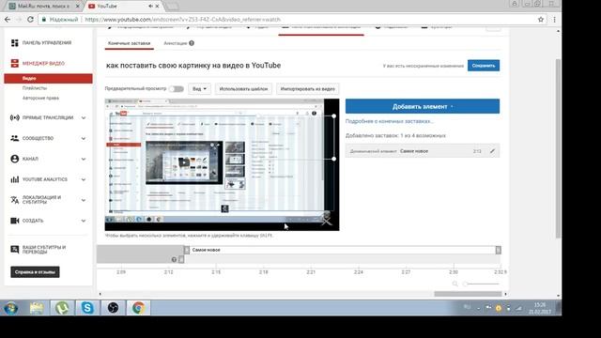
Task: Select Видео in sidebar menu
Action: (48, 78)
